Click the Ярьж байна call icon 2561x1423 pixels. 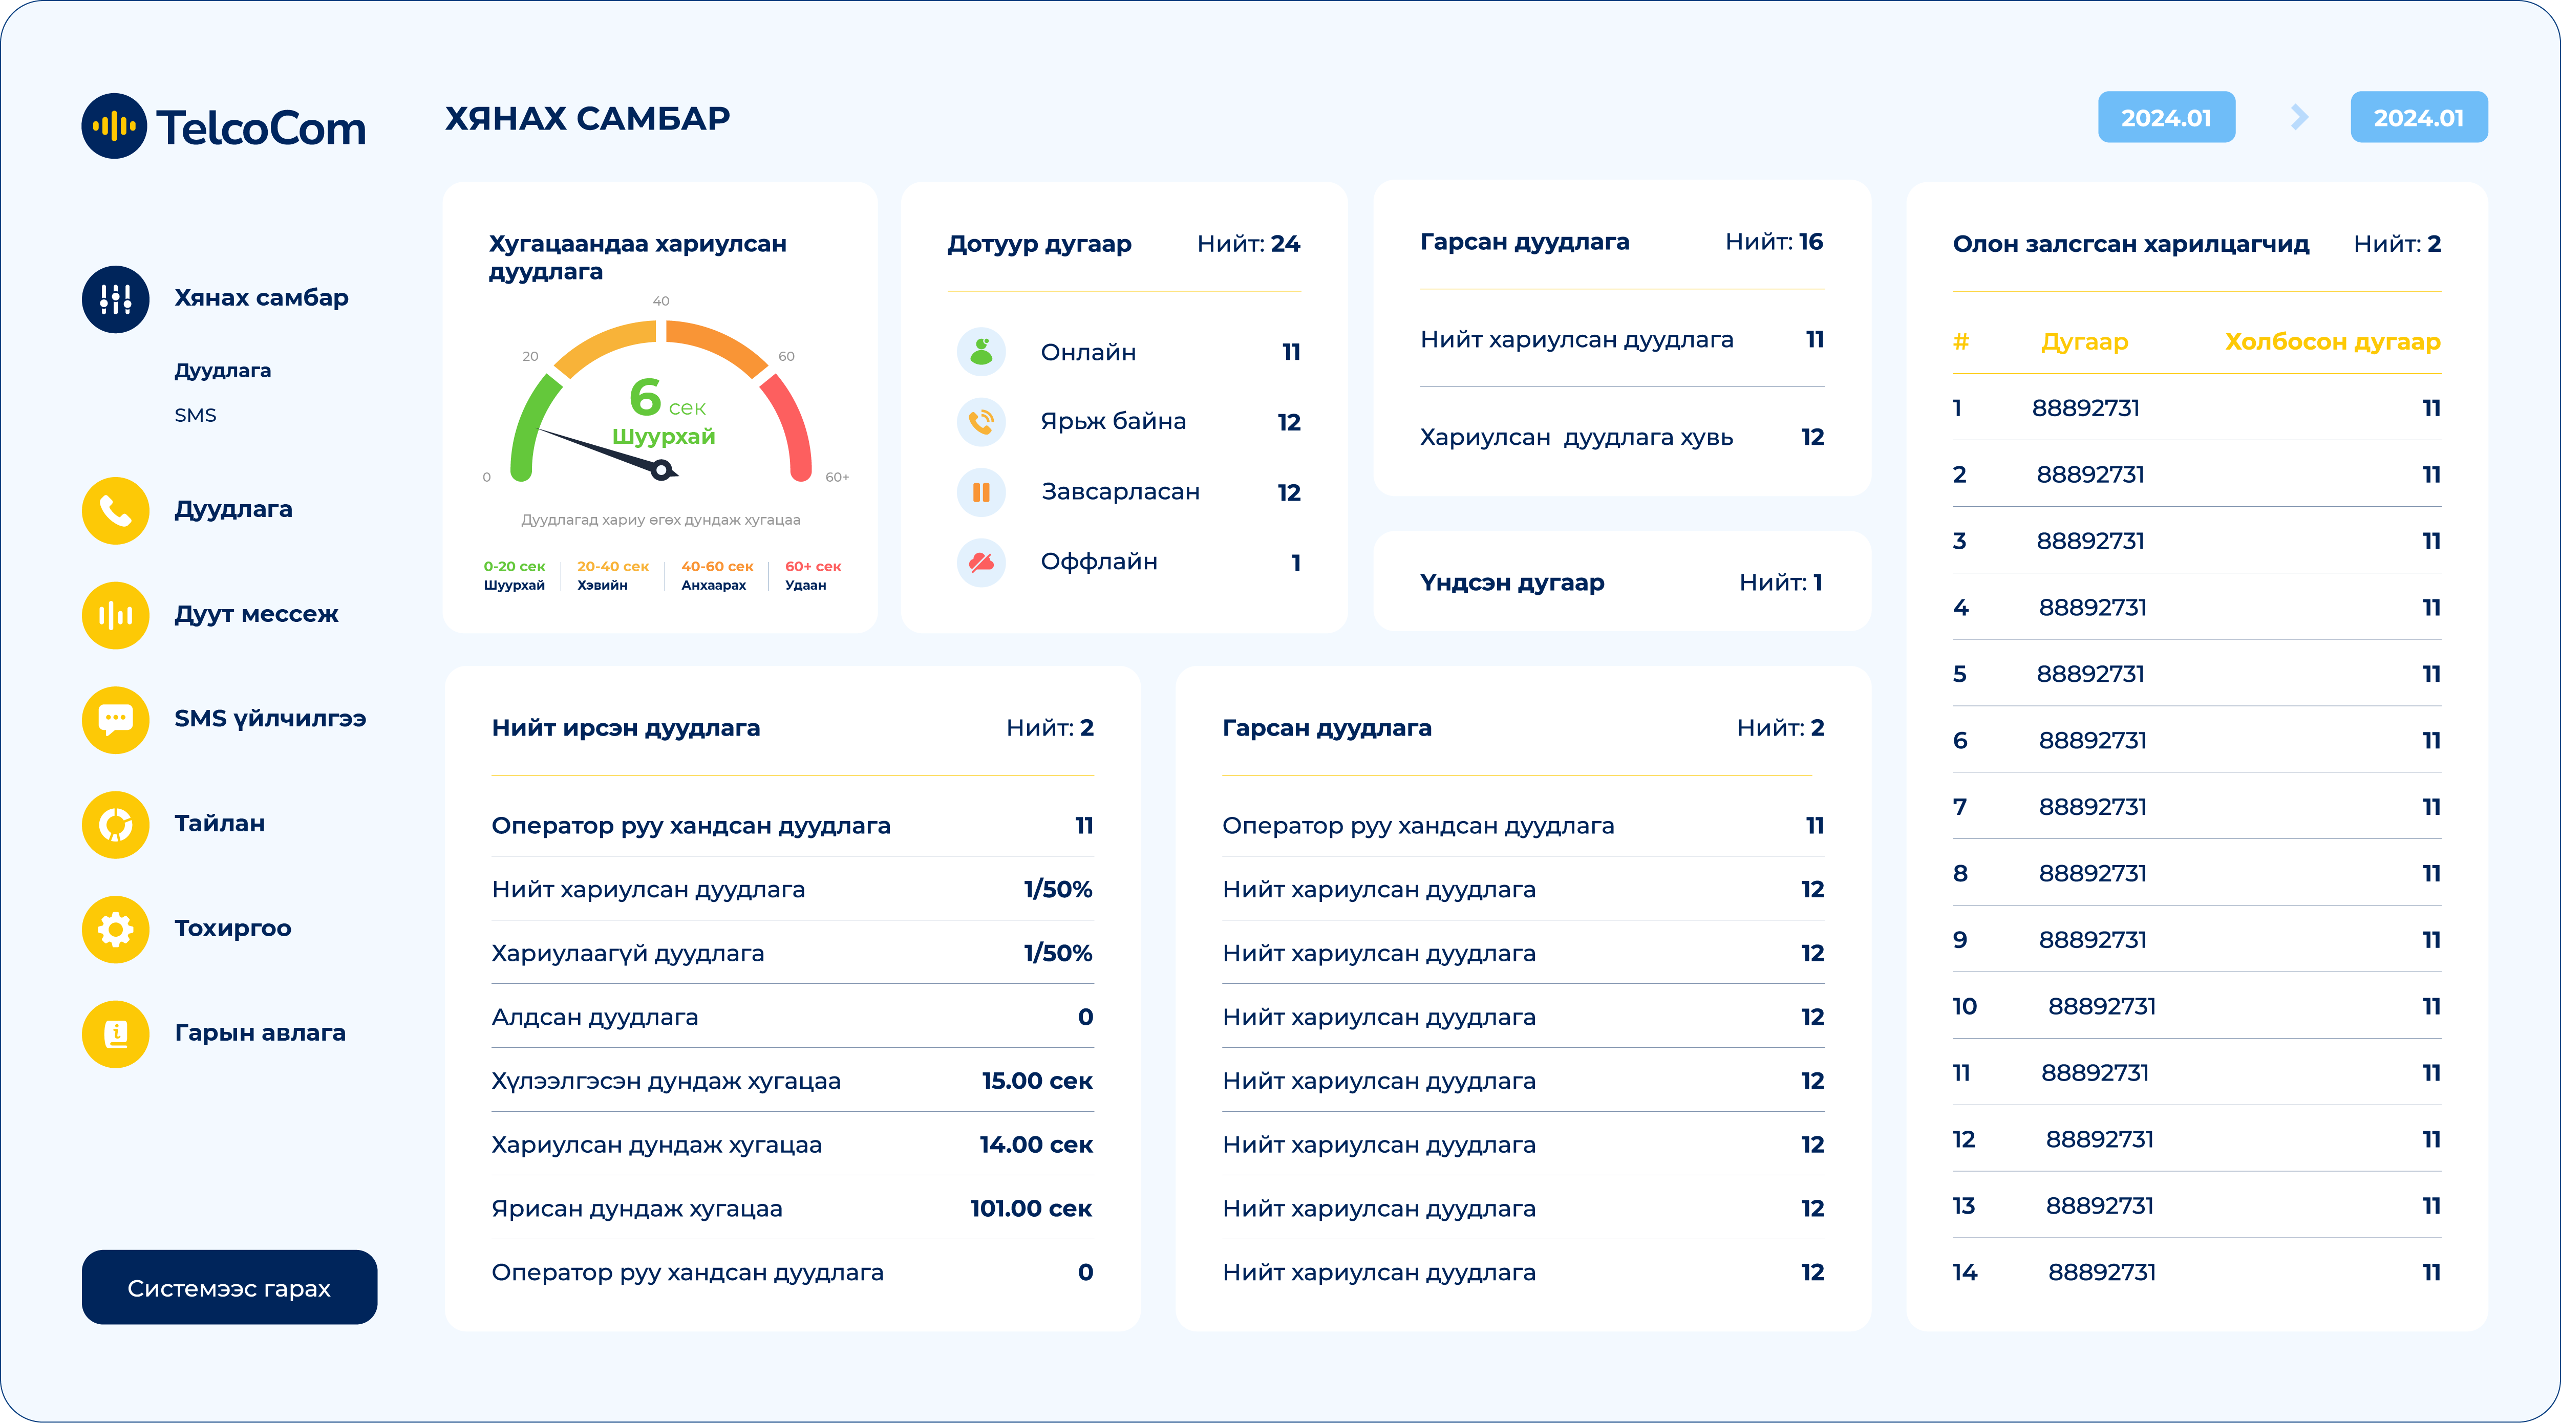[981, 422]
